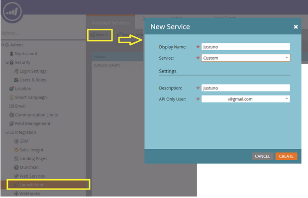Screen dimensions: 308x198
Task: Collapse the Integration tree node
Action: pos(7,132)
